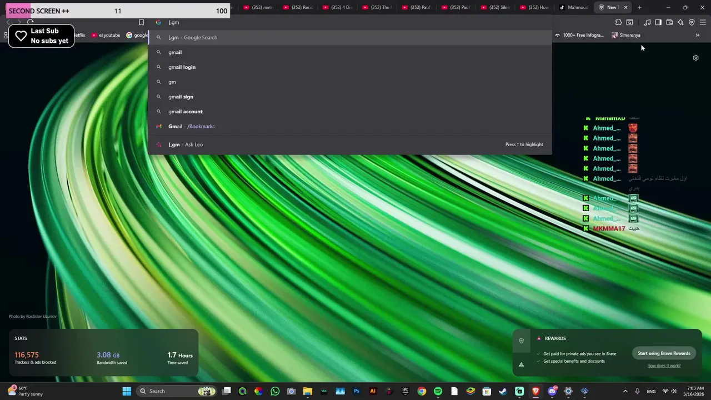Open a new tab with the plus button
The width and height of the screenshot is (711, 400).
coord(639,7)
